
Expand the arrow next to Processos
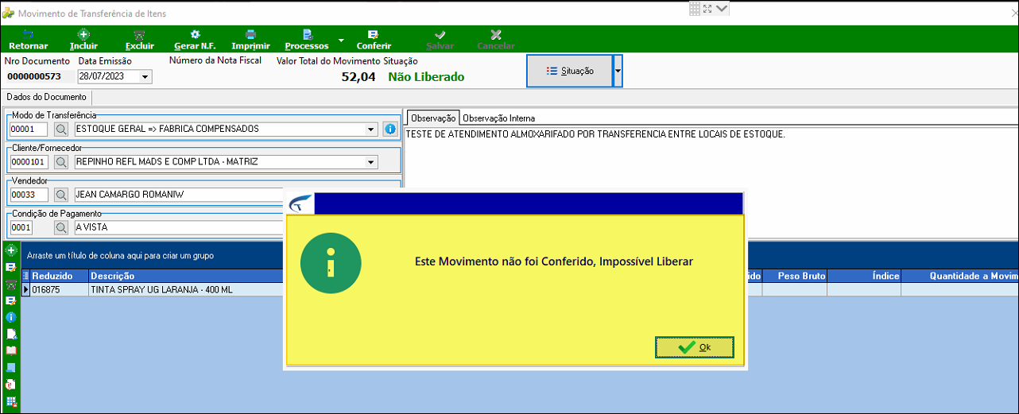point(341,40)
